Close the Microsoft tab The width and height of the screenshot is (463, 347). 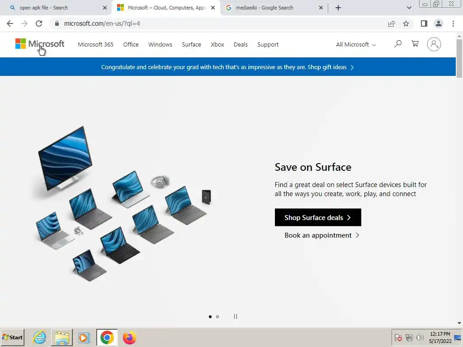213,8
